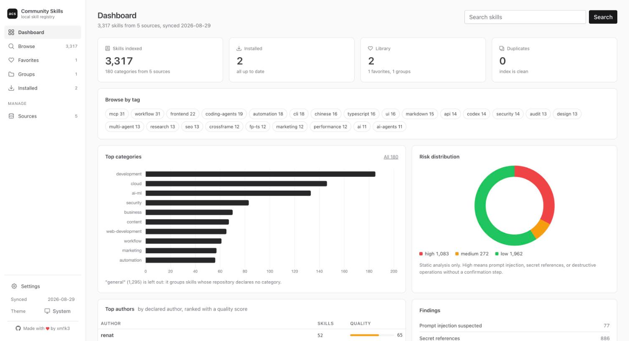Pick the typescript 16 tag
The width and height of the screenshot is (629, 341).
click(x=361, y=114)
